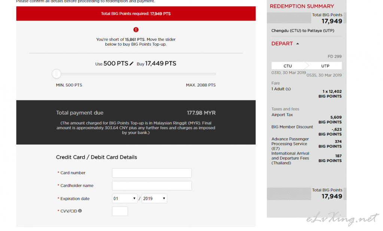This screenshot has height=231, width=383.
Task: Click the Cardholder name input field
Action: [152, 186]
